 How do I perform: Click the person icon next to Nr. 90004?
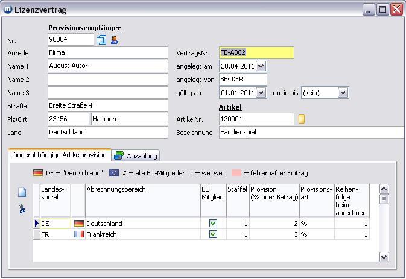point(114,40)
